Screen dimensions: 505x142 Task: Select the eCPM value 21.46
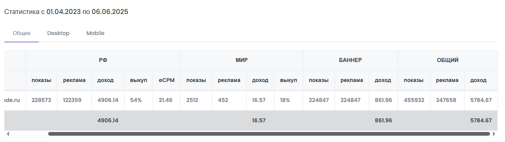[x=166, y=100]
